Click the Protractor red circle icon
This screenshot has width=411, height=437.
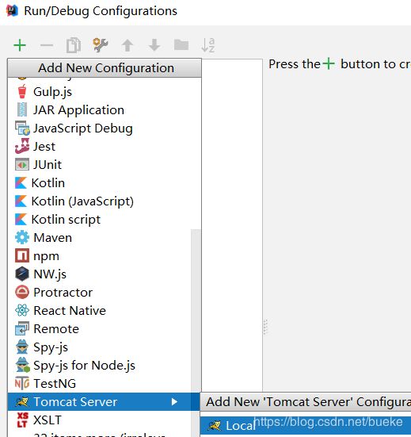[22, 292]
